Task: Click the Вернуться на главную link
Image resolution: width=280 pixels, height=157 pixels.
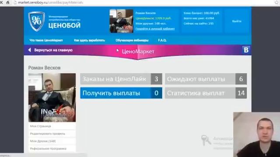Action: 53,50
